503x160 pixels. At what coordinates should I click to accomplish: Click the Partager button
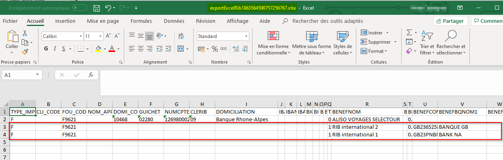tap(450, 21)
